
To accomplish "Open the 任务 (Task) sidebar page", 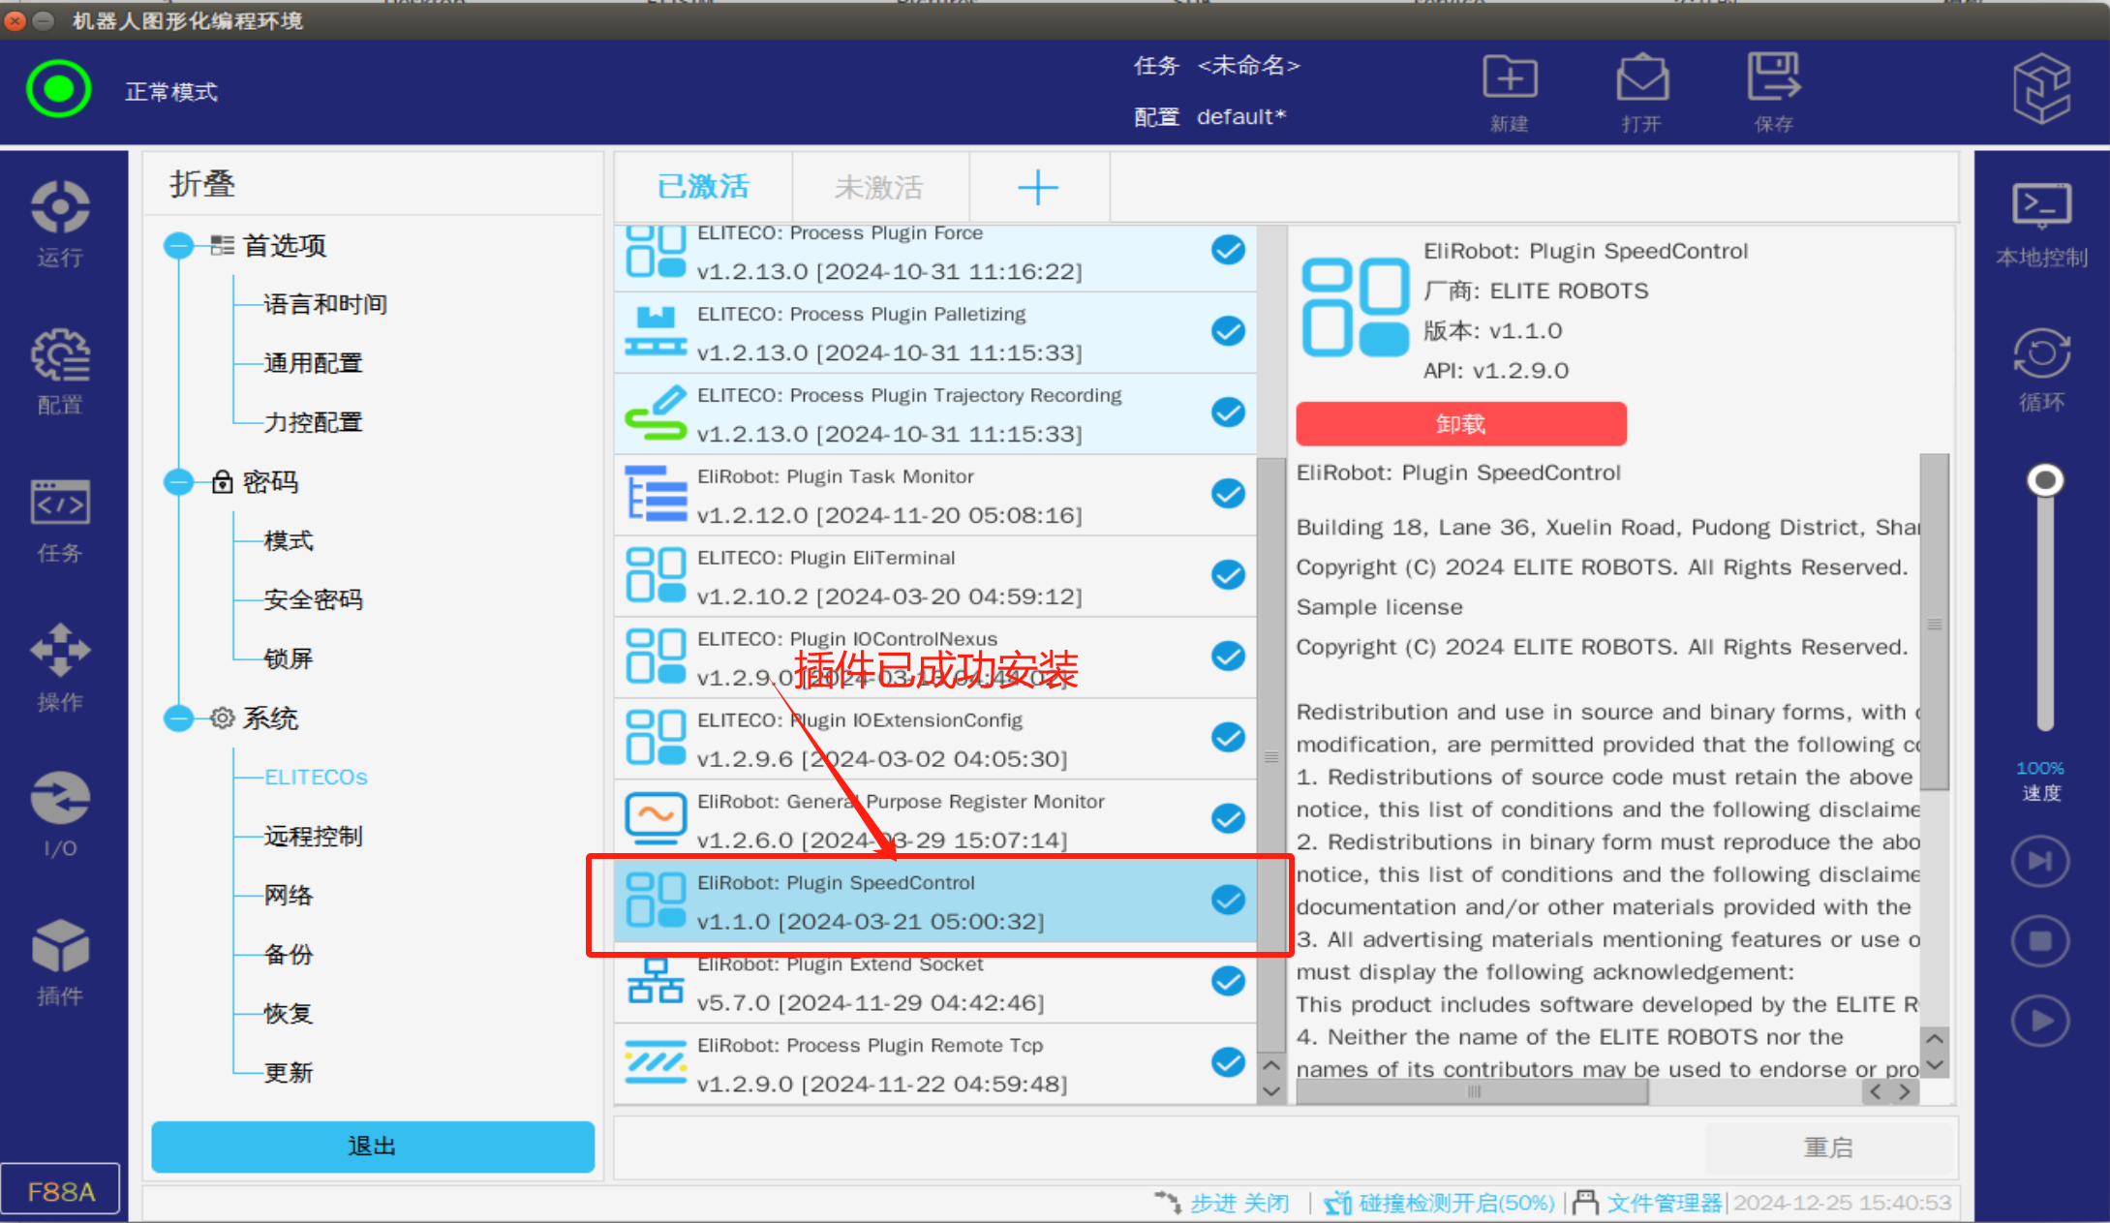I will pos(60,520).
